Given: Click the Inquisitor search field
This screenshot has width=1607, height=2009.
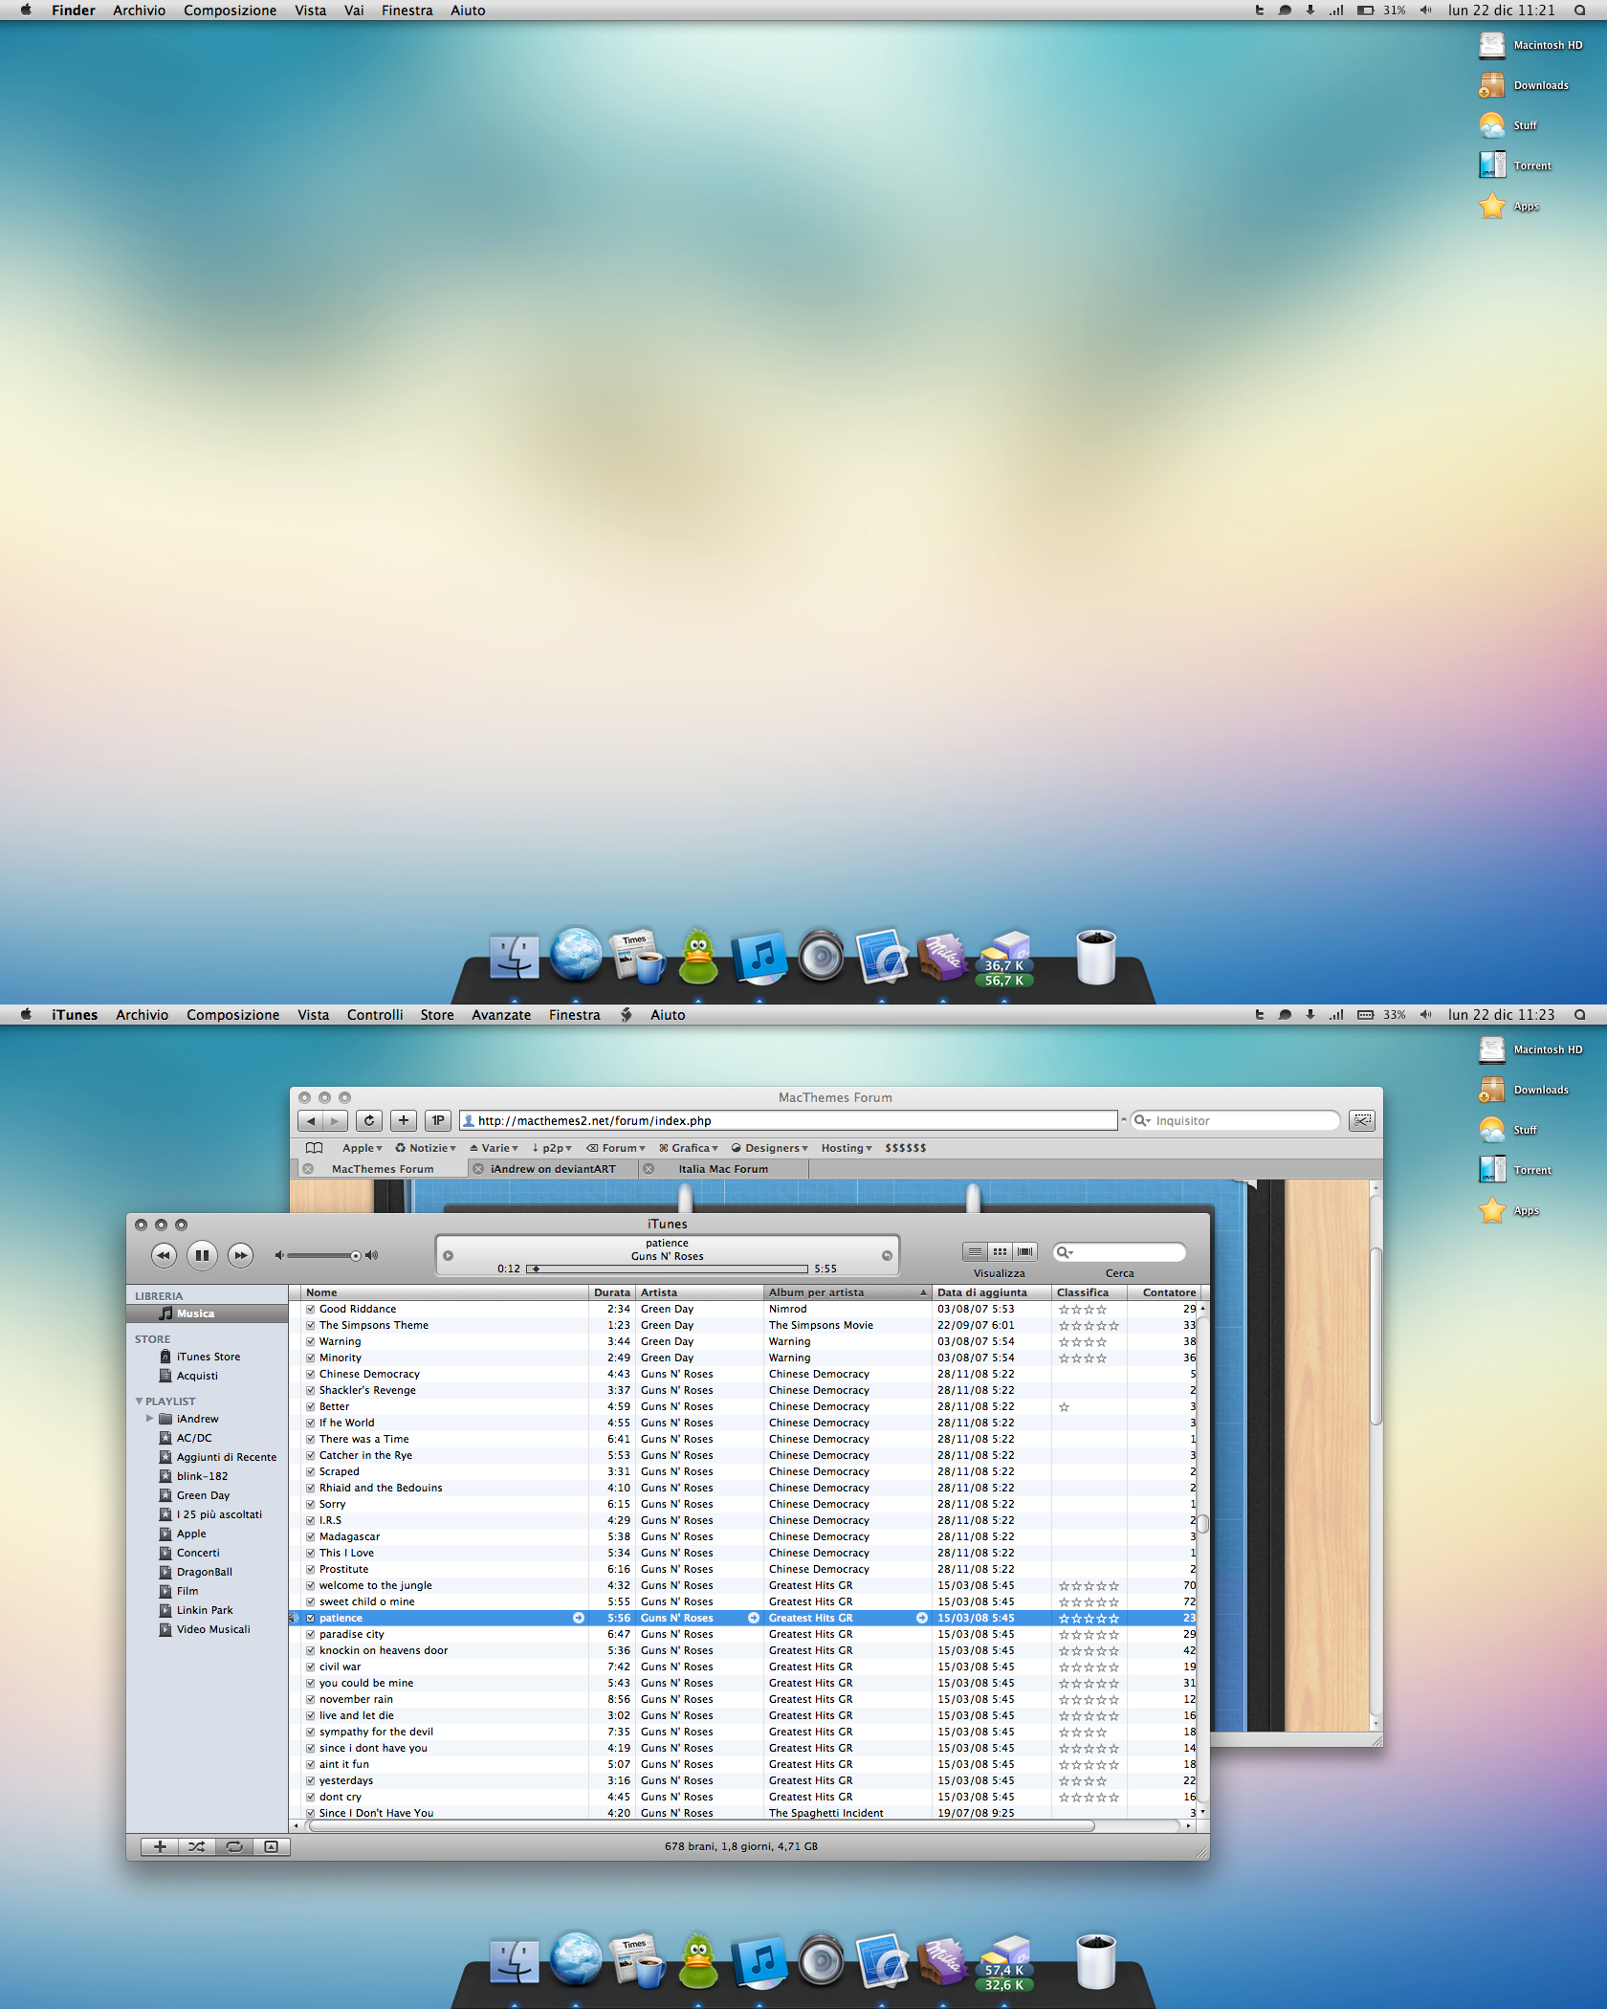Looking at the screenshot, I should click(x=1236, y=1120).
